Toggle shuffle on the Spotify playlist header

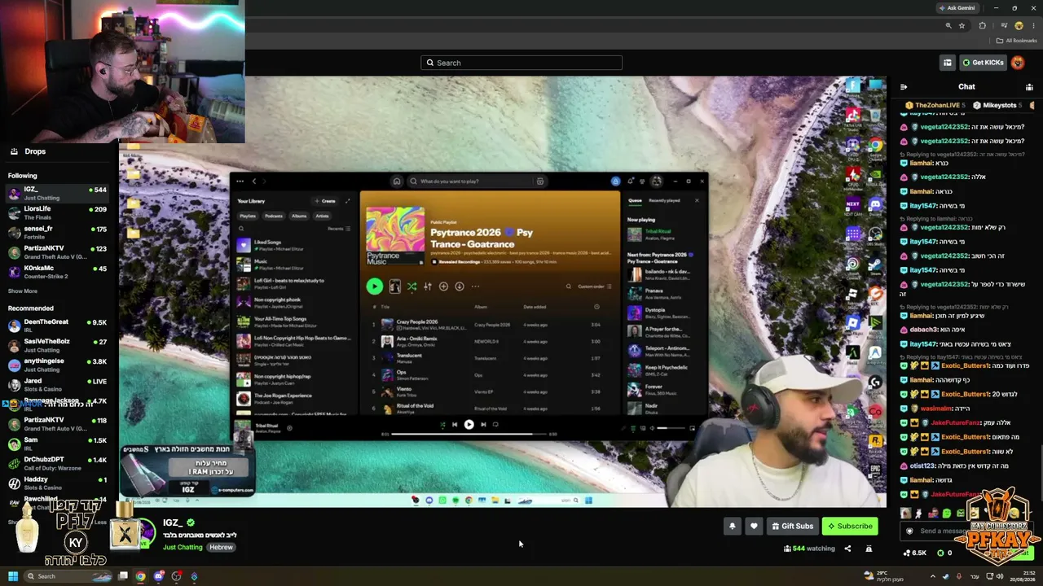click(x=411, y=286)
